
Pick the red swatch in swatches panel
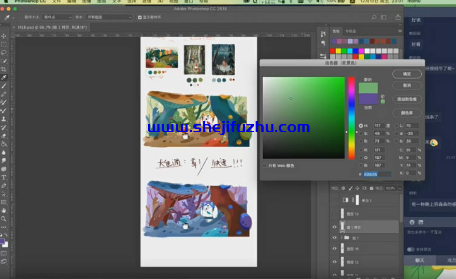[332, 51]
